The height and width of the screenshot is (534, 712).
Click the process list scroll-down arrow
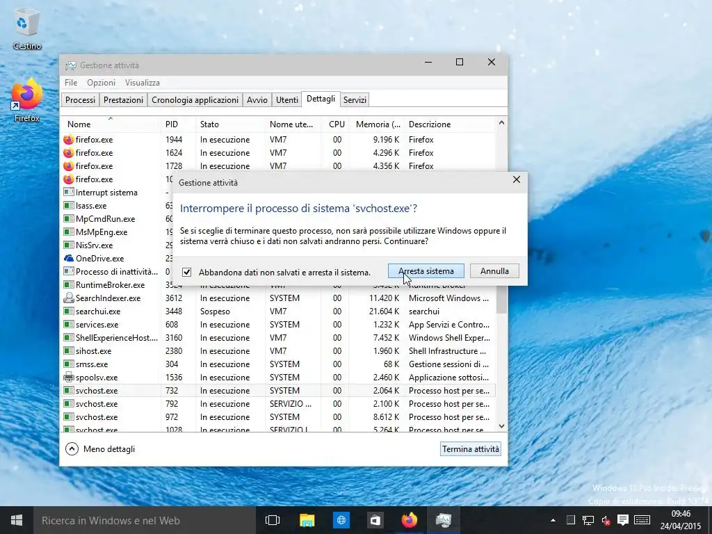coord(501,426)
